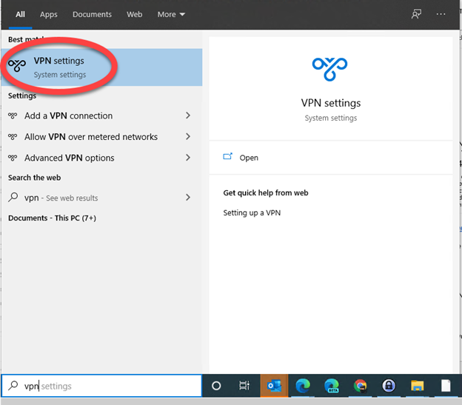Open Setting up a VPN help link
462x405 pixels.
tap(252, 212)
